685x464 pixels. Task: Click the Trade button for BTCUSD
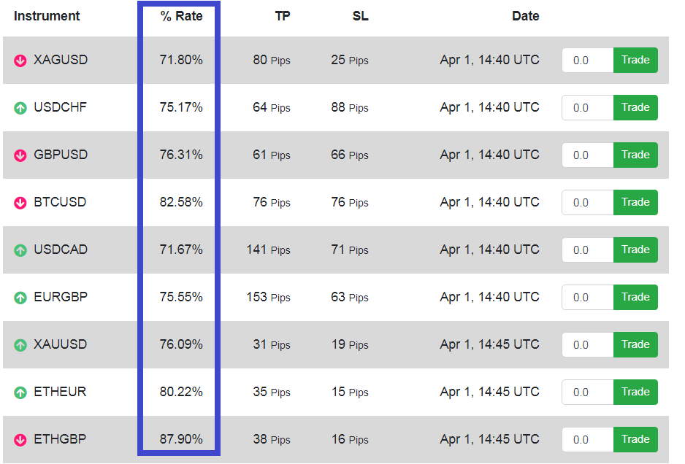(x=635, y=202)
